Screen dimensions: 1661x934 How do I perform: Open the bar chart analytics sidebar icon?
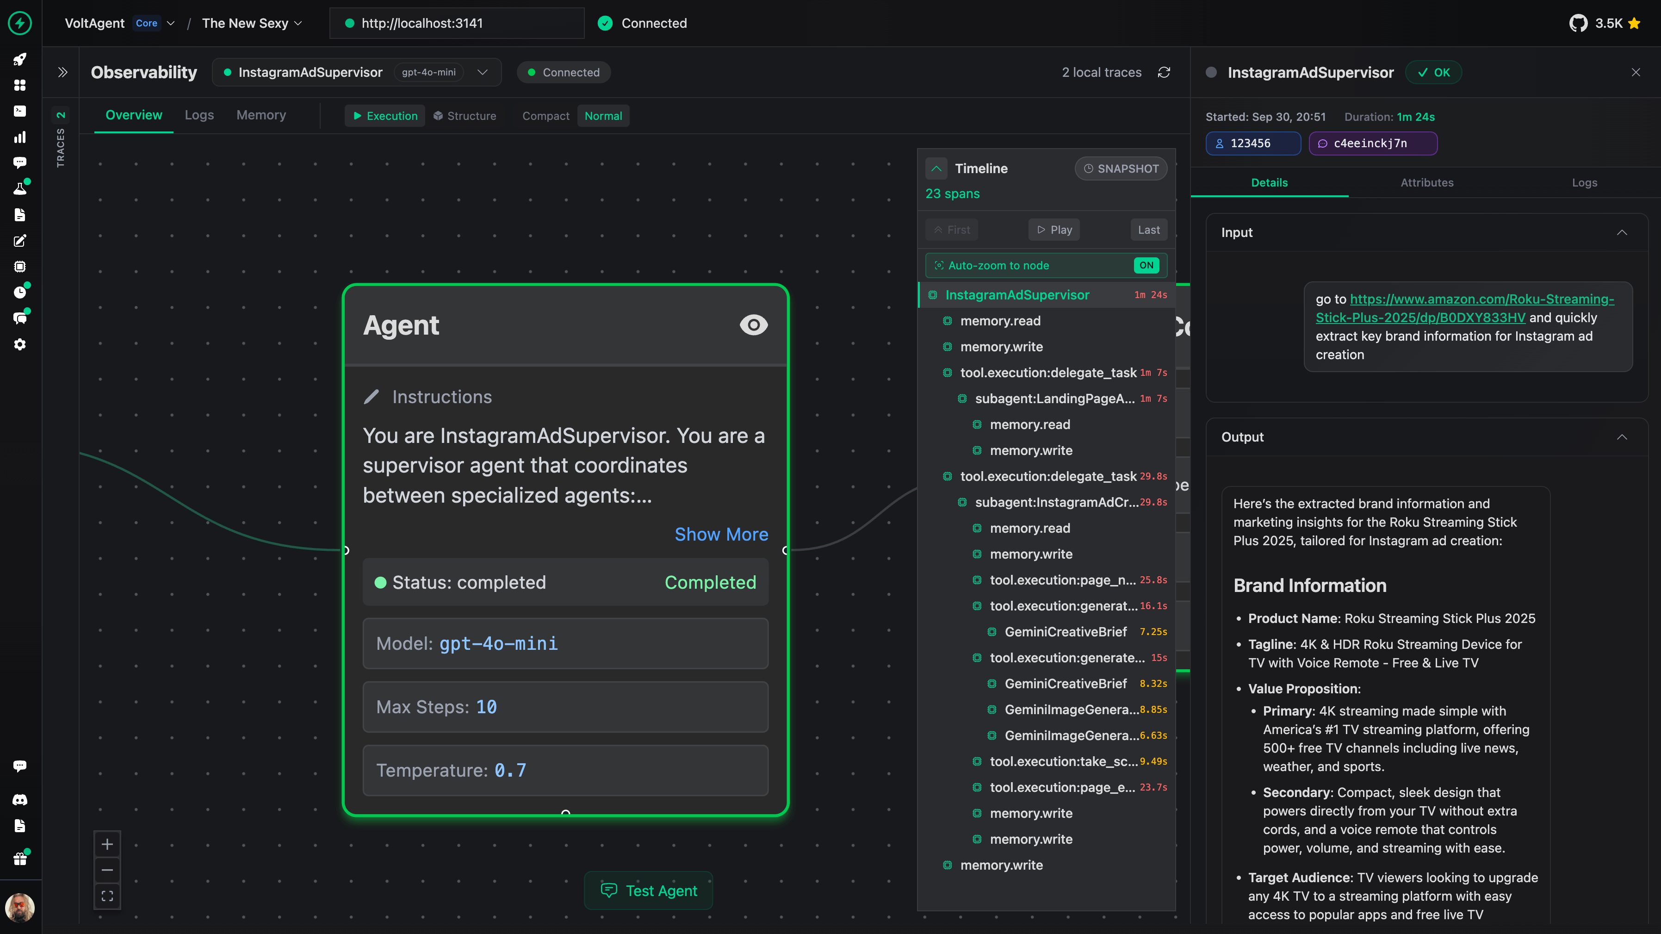(20, 137)
